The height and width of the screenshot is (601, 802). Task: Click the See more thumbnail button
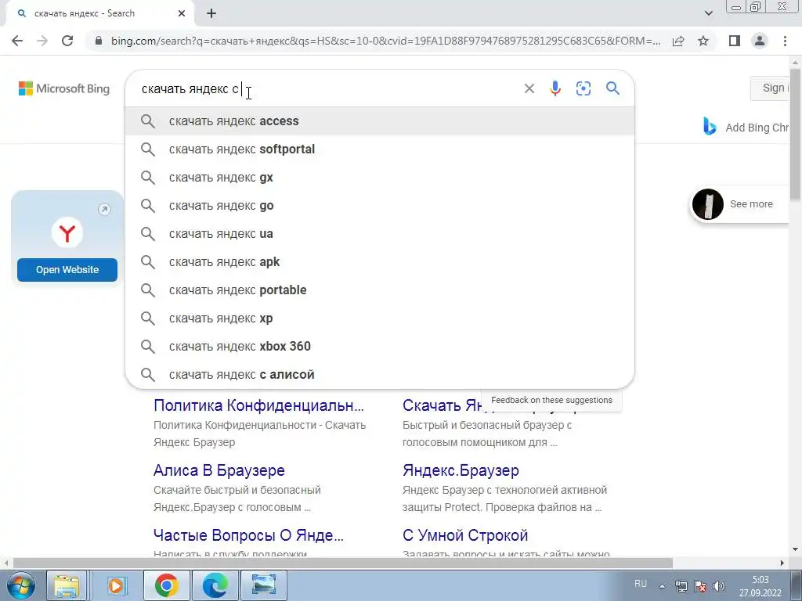point(740,204)
